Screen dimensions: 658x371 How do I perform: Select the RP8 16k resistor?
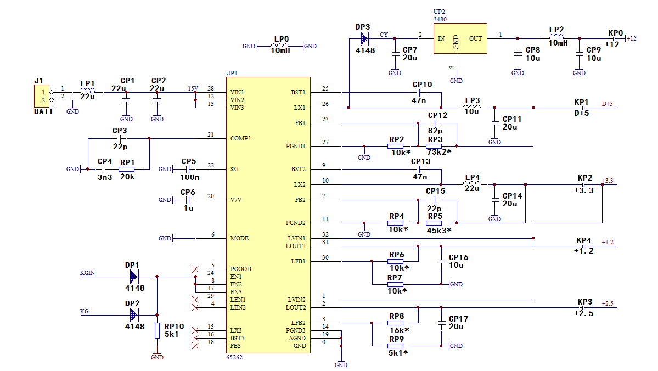tap(395, 323)
